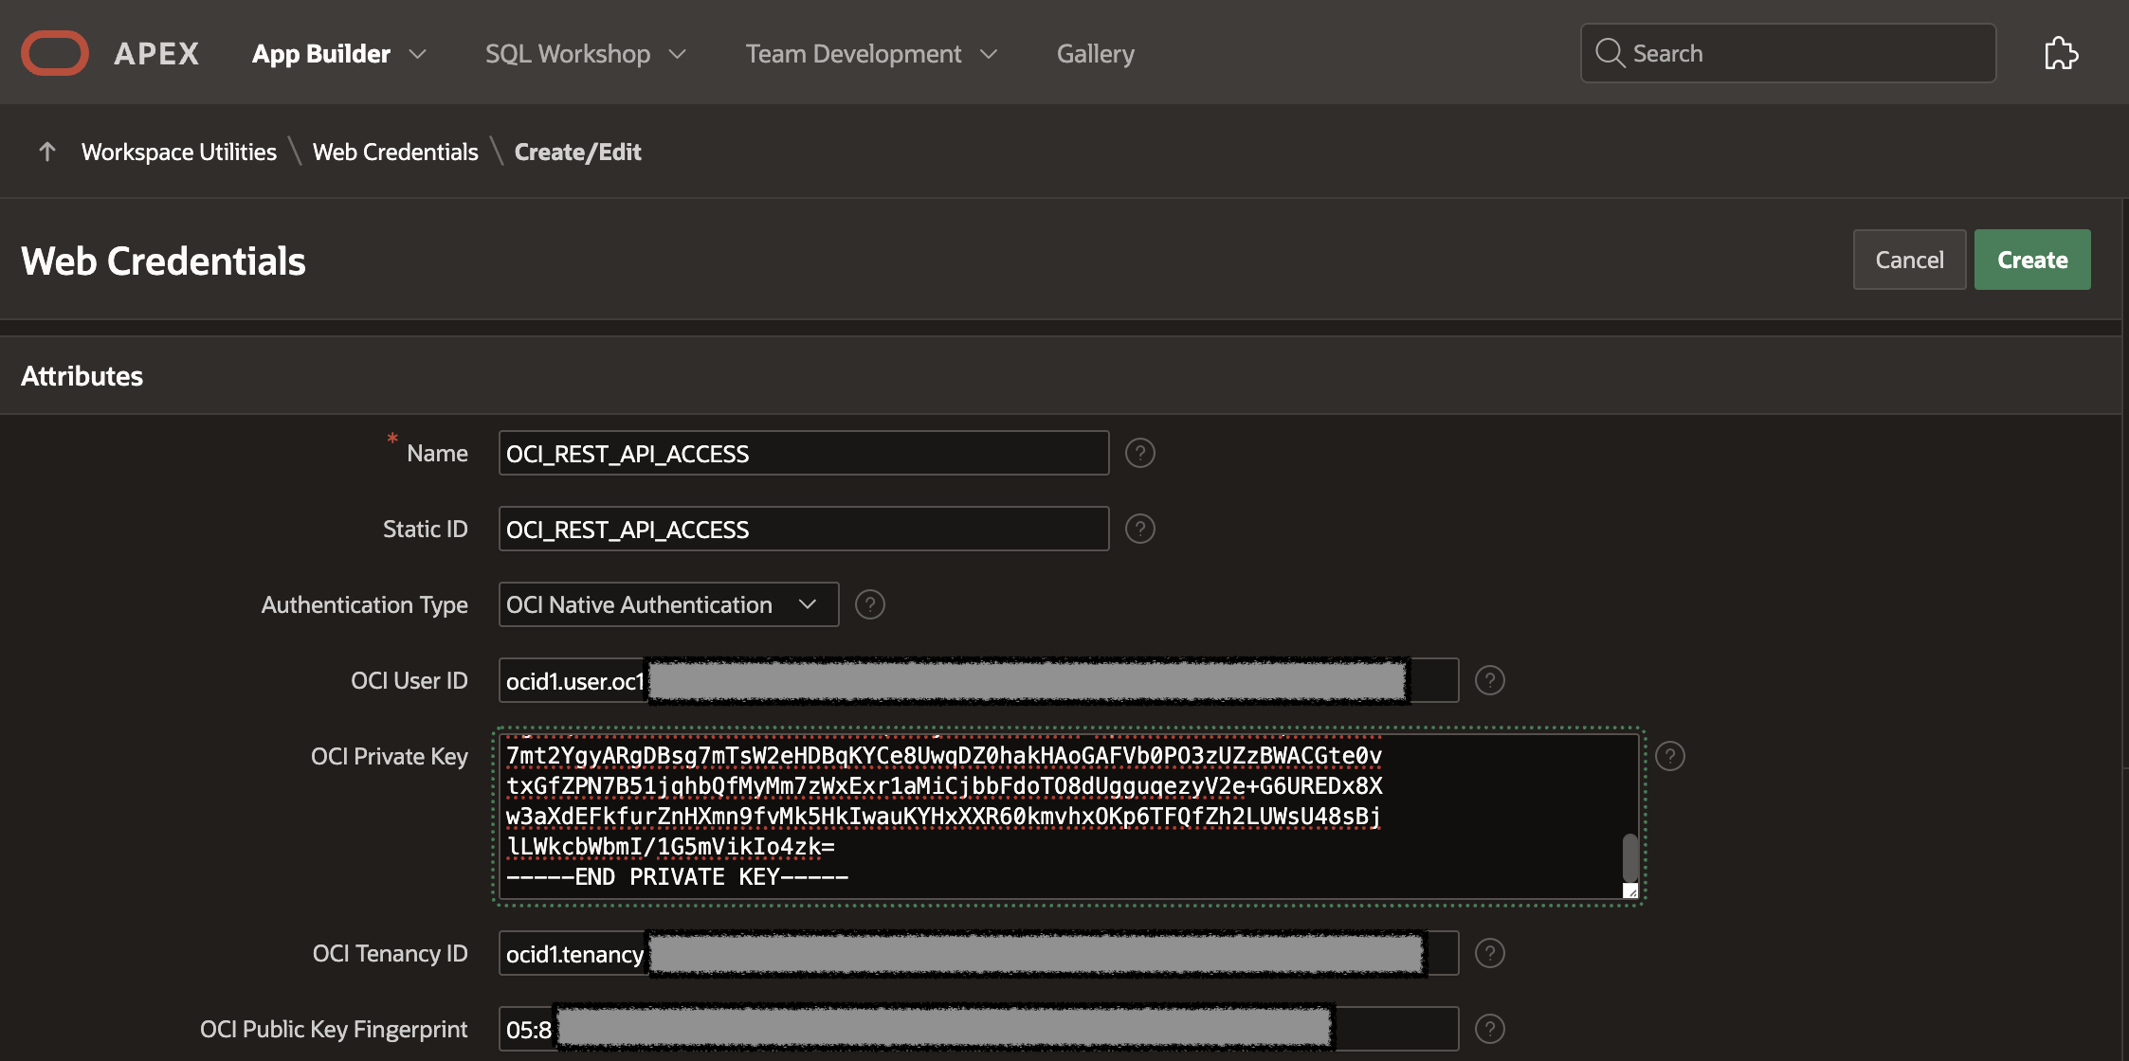Click the Cancel button
This screenshot has width=2129, height=1061.
click(1908, 259)
